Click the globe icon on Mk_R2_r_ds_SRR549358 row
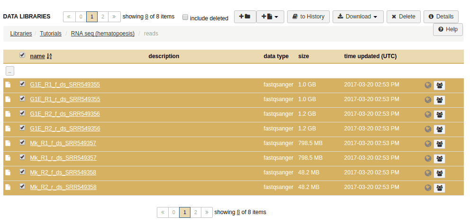The image size is (470, 224). click(428, 188)
